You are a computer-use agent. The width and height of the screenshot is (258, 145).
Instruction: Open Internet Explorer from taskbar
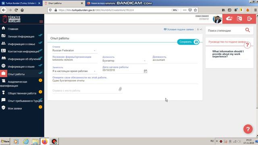pyautogui.click(x=26, y=141)
